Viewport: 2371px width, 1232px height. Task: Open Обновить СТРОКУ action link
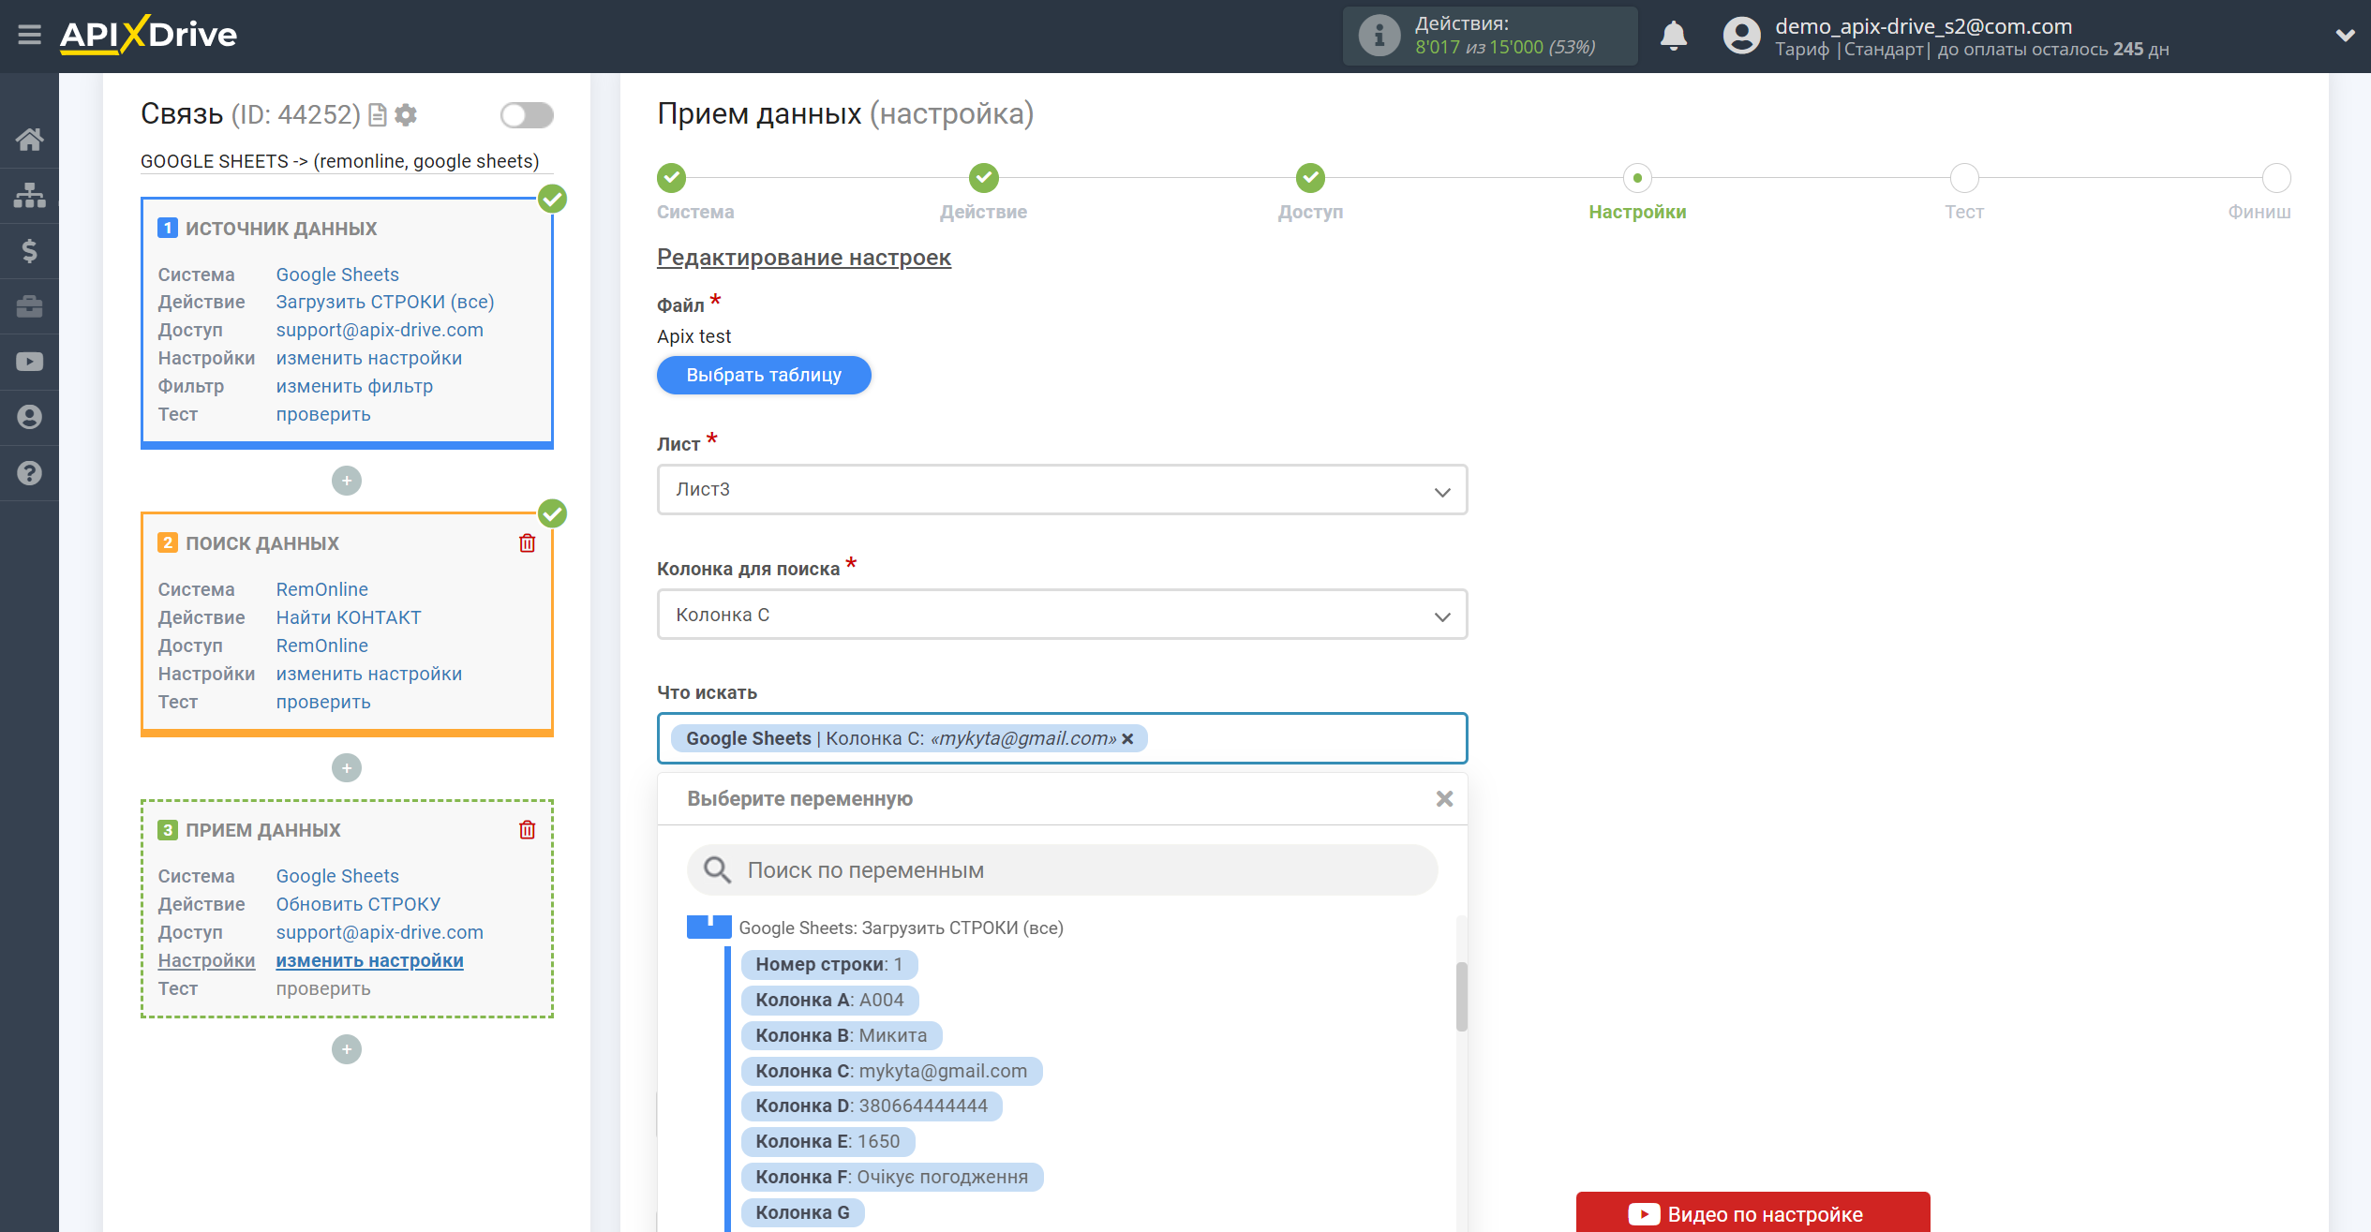click(x=358, y=905)
